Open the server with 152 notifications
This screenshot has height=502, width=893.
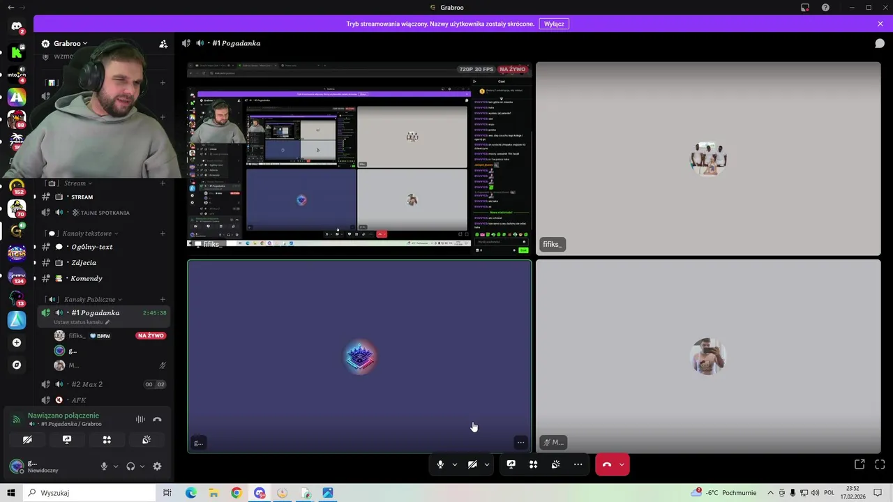pyautogui.click(x=17, y=186)
